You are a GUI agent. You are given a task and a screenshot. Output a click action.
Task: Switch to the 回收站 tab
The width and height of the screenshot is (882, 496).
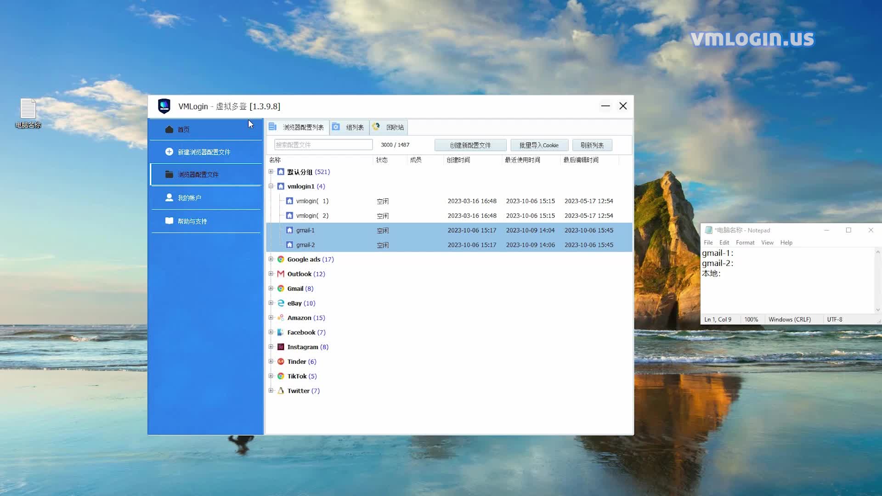coord(389,127)
